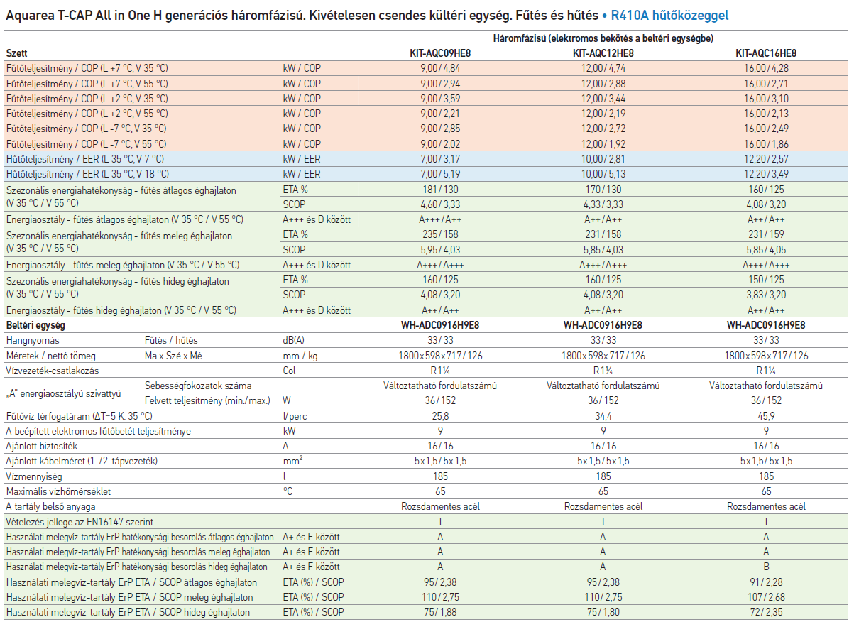Pick the value 12,00/ 3,44

(603, 99)
